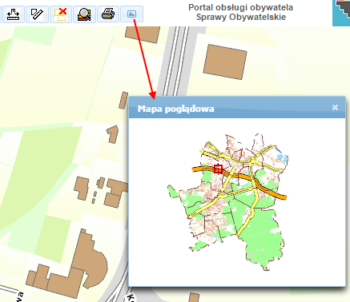Screen dimensions: 350x302
Task: Toggle the overview map picture button
Action: [131, 14]
